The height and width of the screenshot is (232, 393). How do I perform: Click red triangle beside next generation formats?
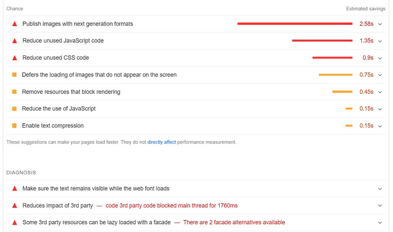14,24
